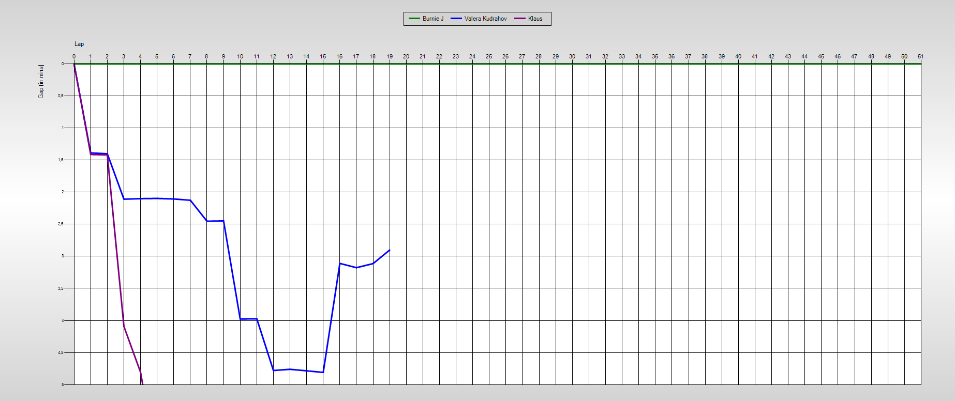Image resolution: width=955 pixels, height=401 pixels.
Task: Click the 5 label on the gap axis
Action: 63,384
